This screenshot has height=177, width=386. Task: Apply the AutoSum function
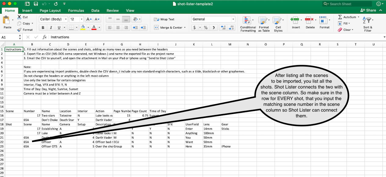click(348, 17)
